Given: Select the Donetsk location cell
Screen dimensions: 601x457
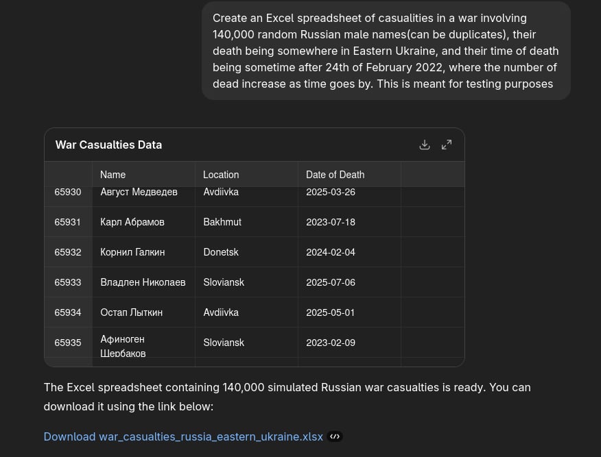Looking at the screenshot, I should click(x=221, y=252).
